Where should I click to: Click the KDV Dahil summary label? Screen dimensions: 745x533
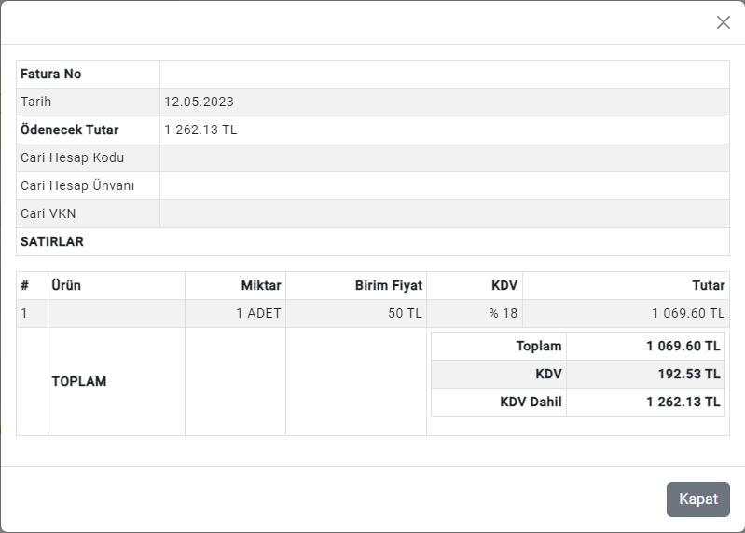(531, 403)
